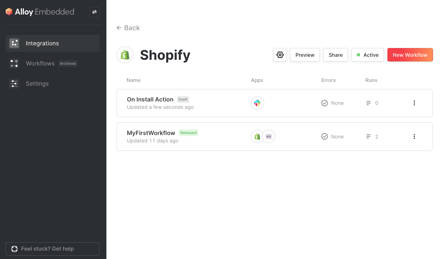440x259 pixels.
Task: Click the Alloy Embedded logo
Action: 40,12
